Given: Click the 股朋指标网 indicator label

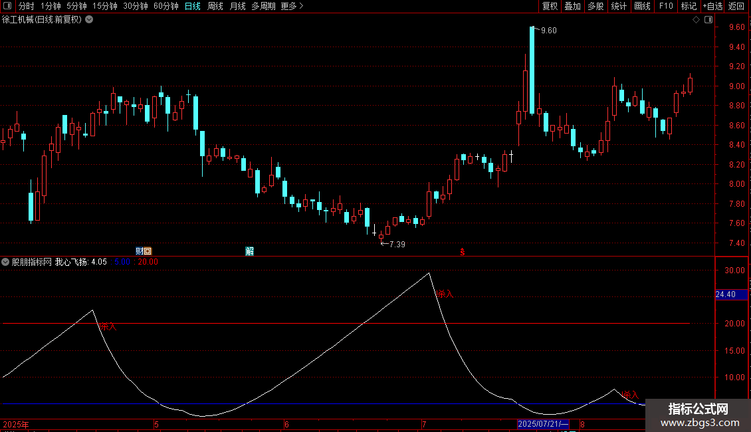Looking at the screenshot, I should point(32,262).
